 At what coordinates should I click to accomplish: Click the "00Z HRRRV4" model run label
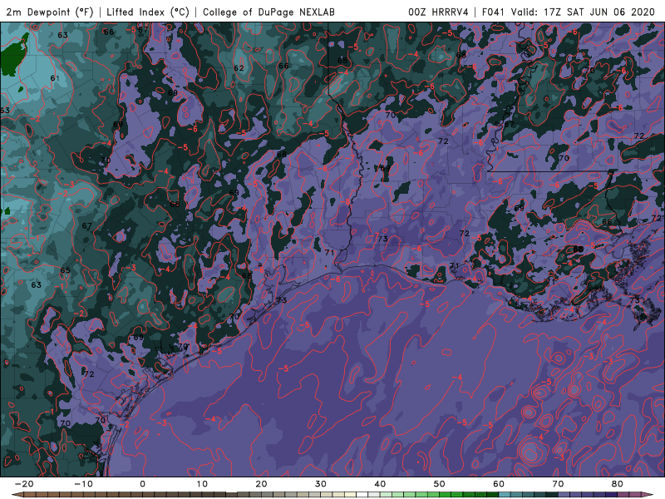coord(438,12)
